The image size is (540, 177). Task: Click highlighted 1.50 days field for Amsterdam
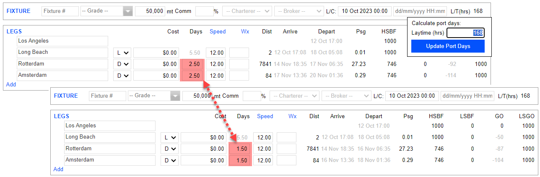tap(240, 160)
